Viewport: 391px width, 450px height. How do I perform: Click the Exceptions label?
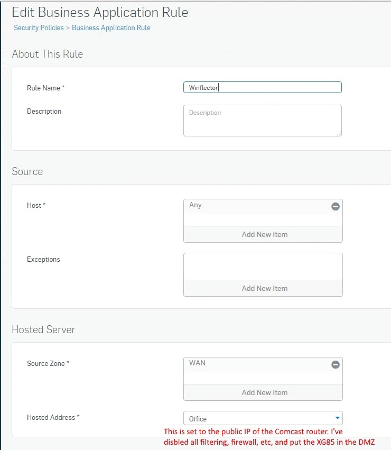point(43,259)
